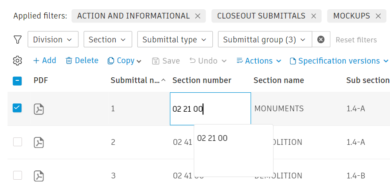Click the Add button
Viewport: 390px width, 189px height.
[45, 60]
